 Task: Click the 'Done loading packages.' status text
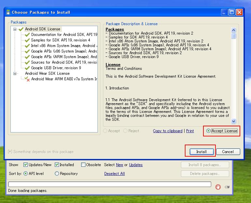(27, 191)
